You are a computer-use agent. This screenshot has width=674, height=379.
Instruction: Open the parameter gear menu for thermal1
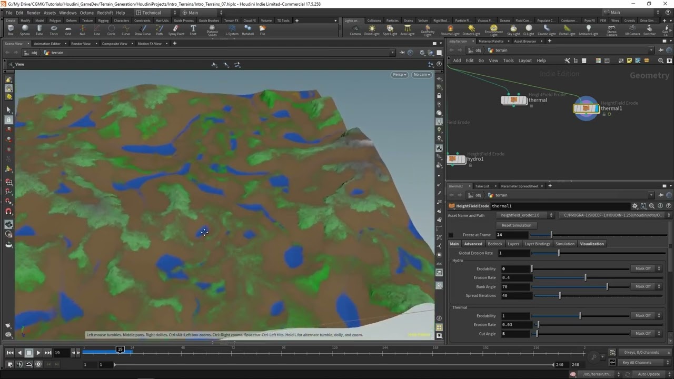(x=635, y=206)
